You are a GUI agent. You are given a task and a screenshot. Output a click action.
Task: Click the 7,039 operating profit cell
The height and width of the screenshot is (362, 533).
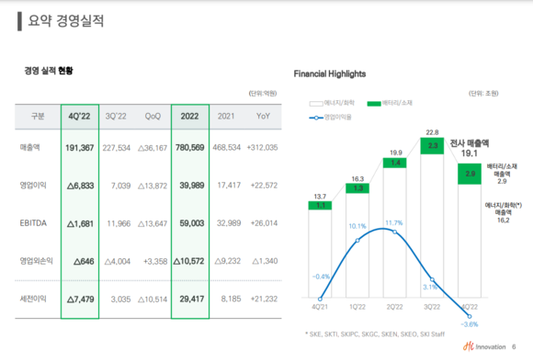click(121, 186)
